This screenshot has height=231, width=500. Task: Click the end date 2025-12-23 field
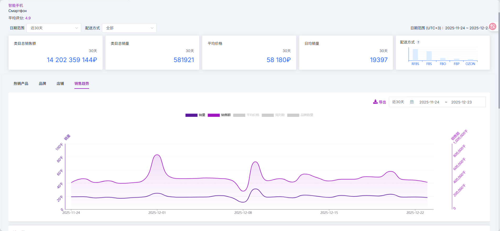coord(461,102)
